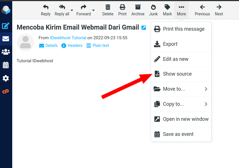Image resolution: width=239 pixels, height=168 pixels.
Task: Compose a new email from sidebar
Action: 6,26
